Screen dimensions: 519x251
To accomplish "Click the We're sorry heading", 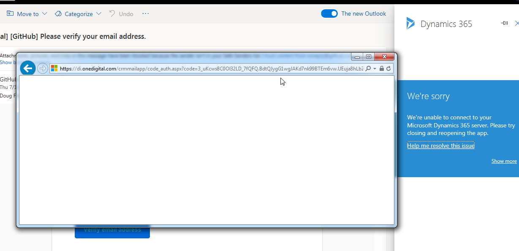I will click(x=428, y=96).
